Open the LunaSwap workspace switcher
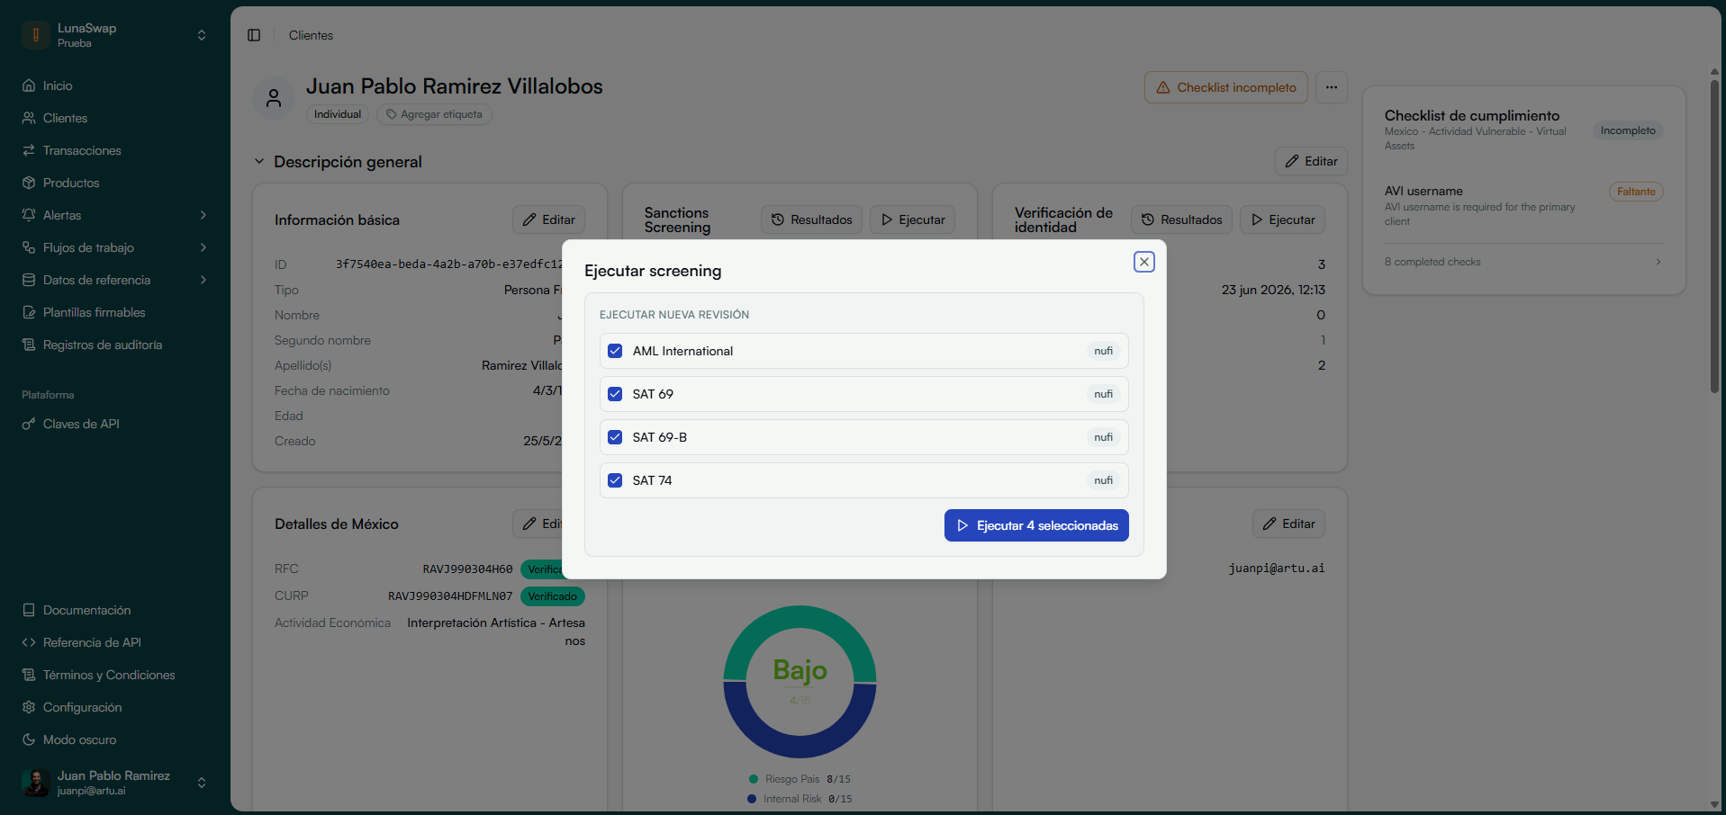The height and width of the screenshot is (815, 1726). tap(115, 35)
